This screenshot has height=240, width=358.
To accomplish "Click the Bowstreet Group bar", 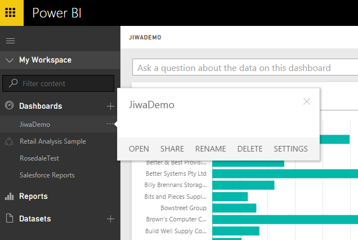I will (234, 208).
